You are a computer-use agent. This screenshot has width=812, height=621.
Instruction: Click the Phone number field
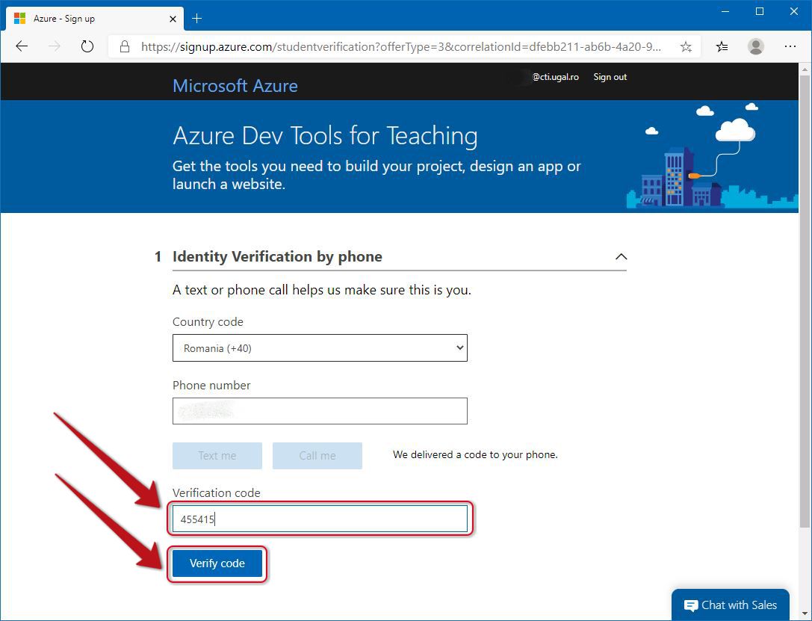coord(320,411)
